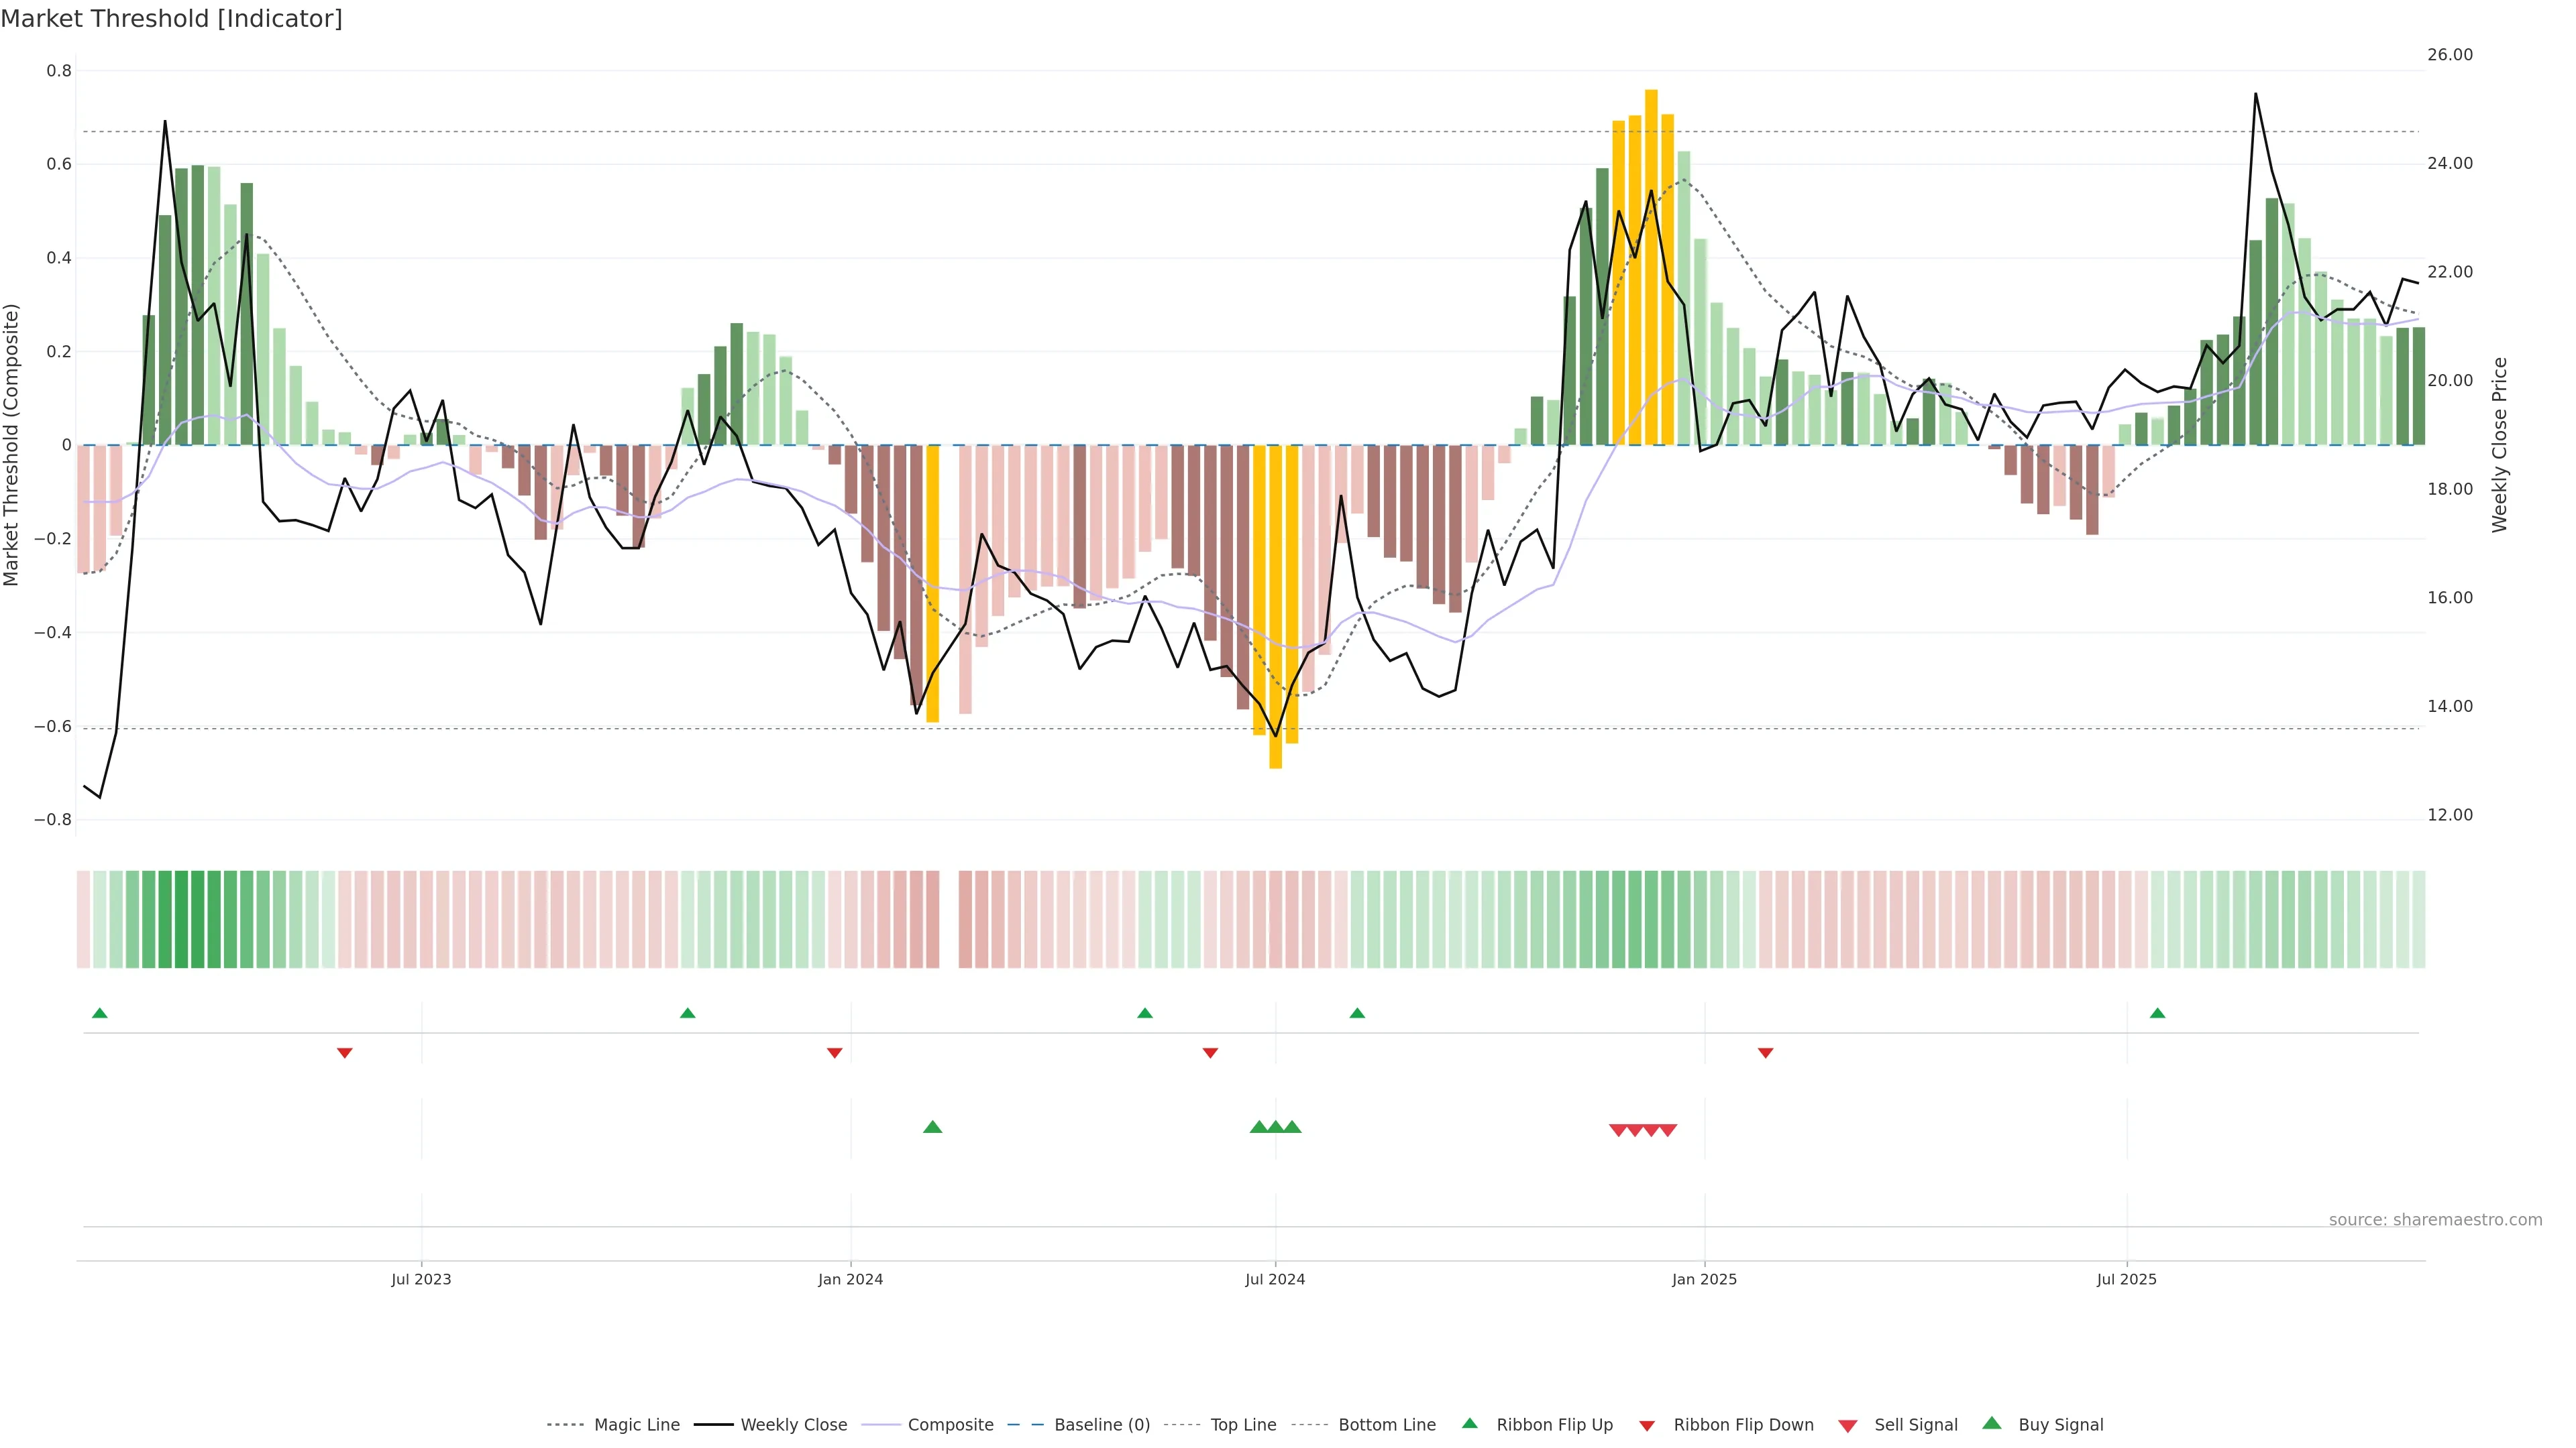Click the Jul 2023 x-axis label
Viewport: 2576px width, 1448px height.
point(421,1279)
